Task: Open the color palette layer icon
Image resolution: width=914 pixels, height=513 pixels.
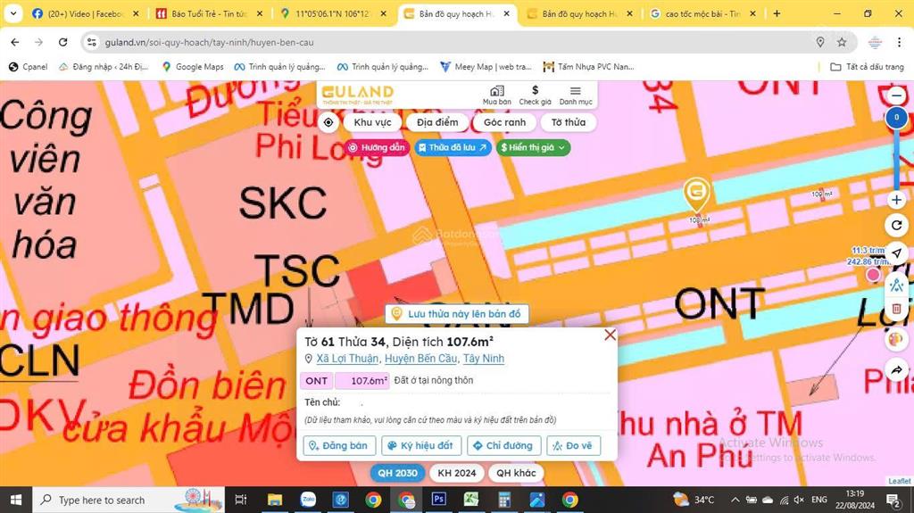Action: pos(896,339)
